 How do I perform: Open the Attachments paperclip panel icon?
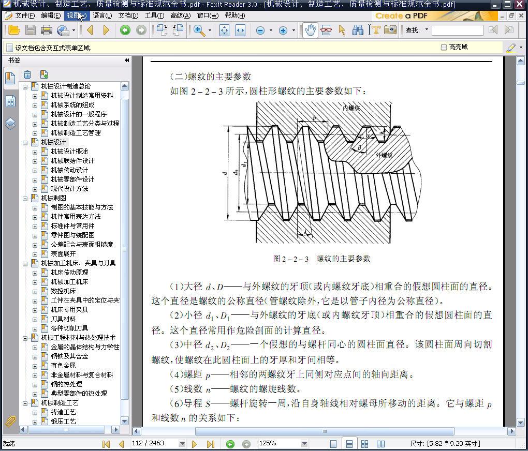click(10, 420)
